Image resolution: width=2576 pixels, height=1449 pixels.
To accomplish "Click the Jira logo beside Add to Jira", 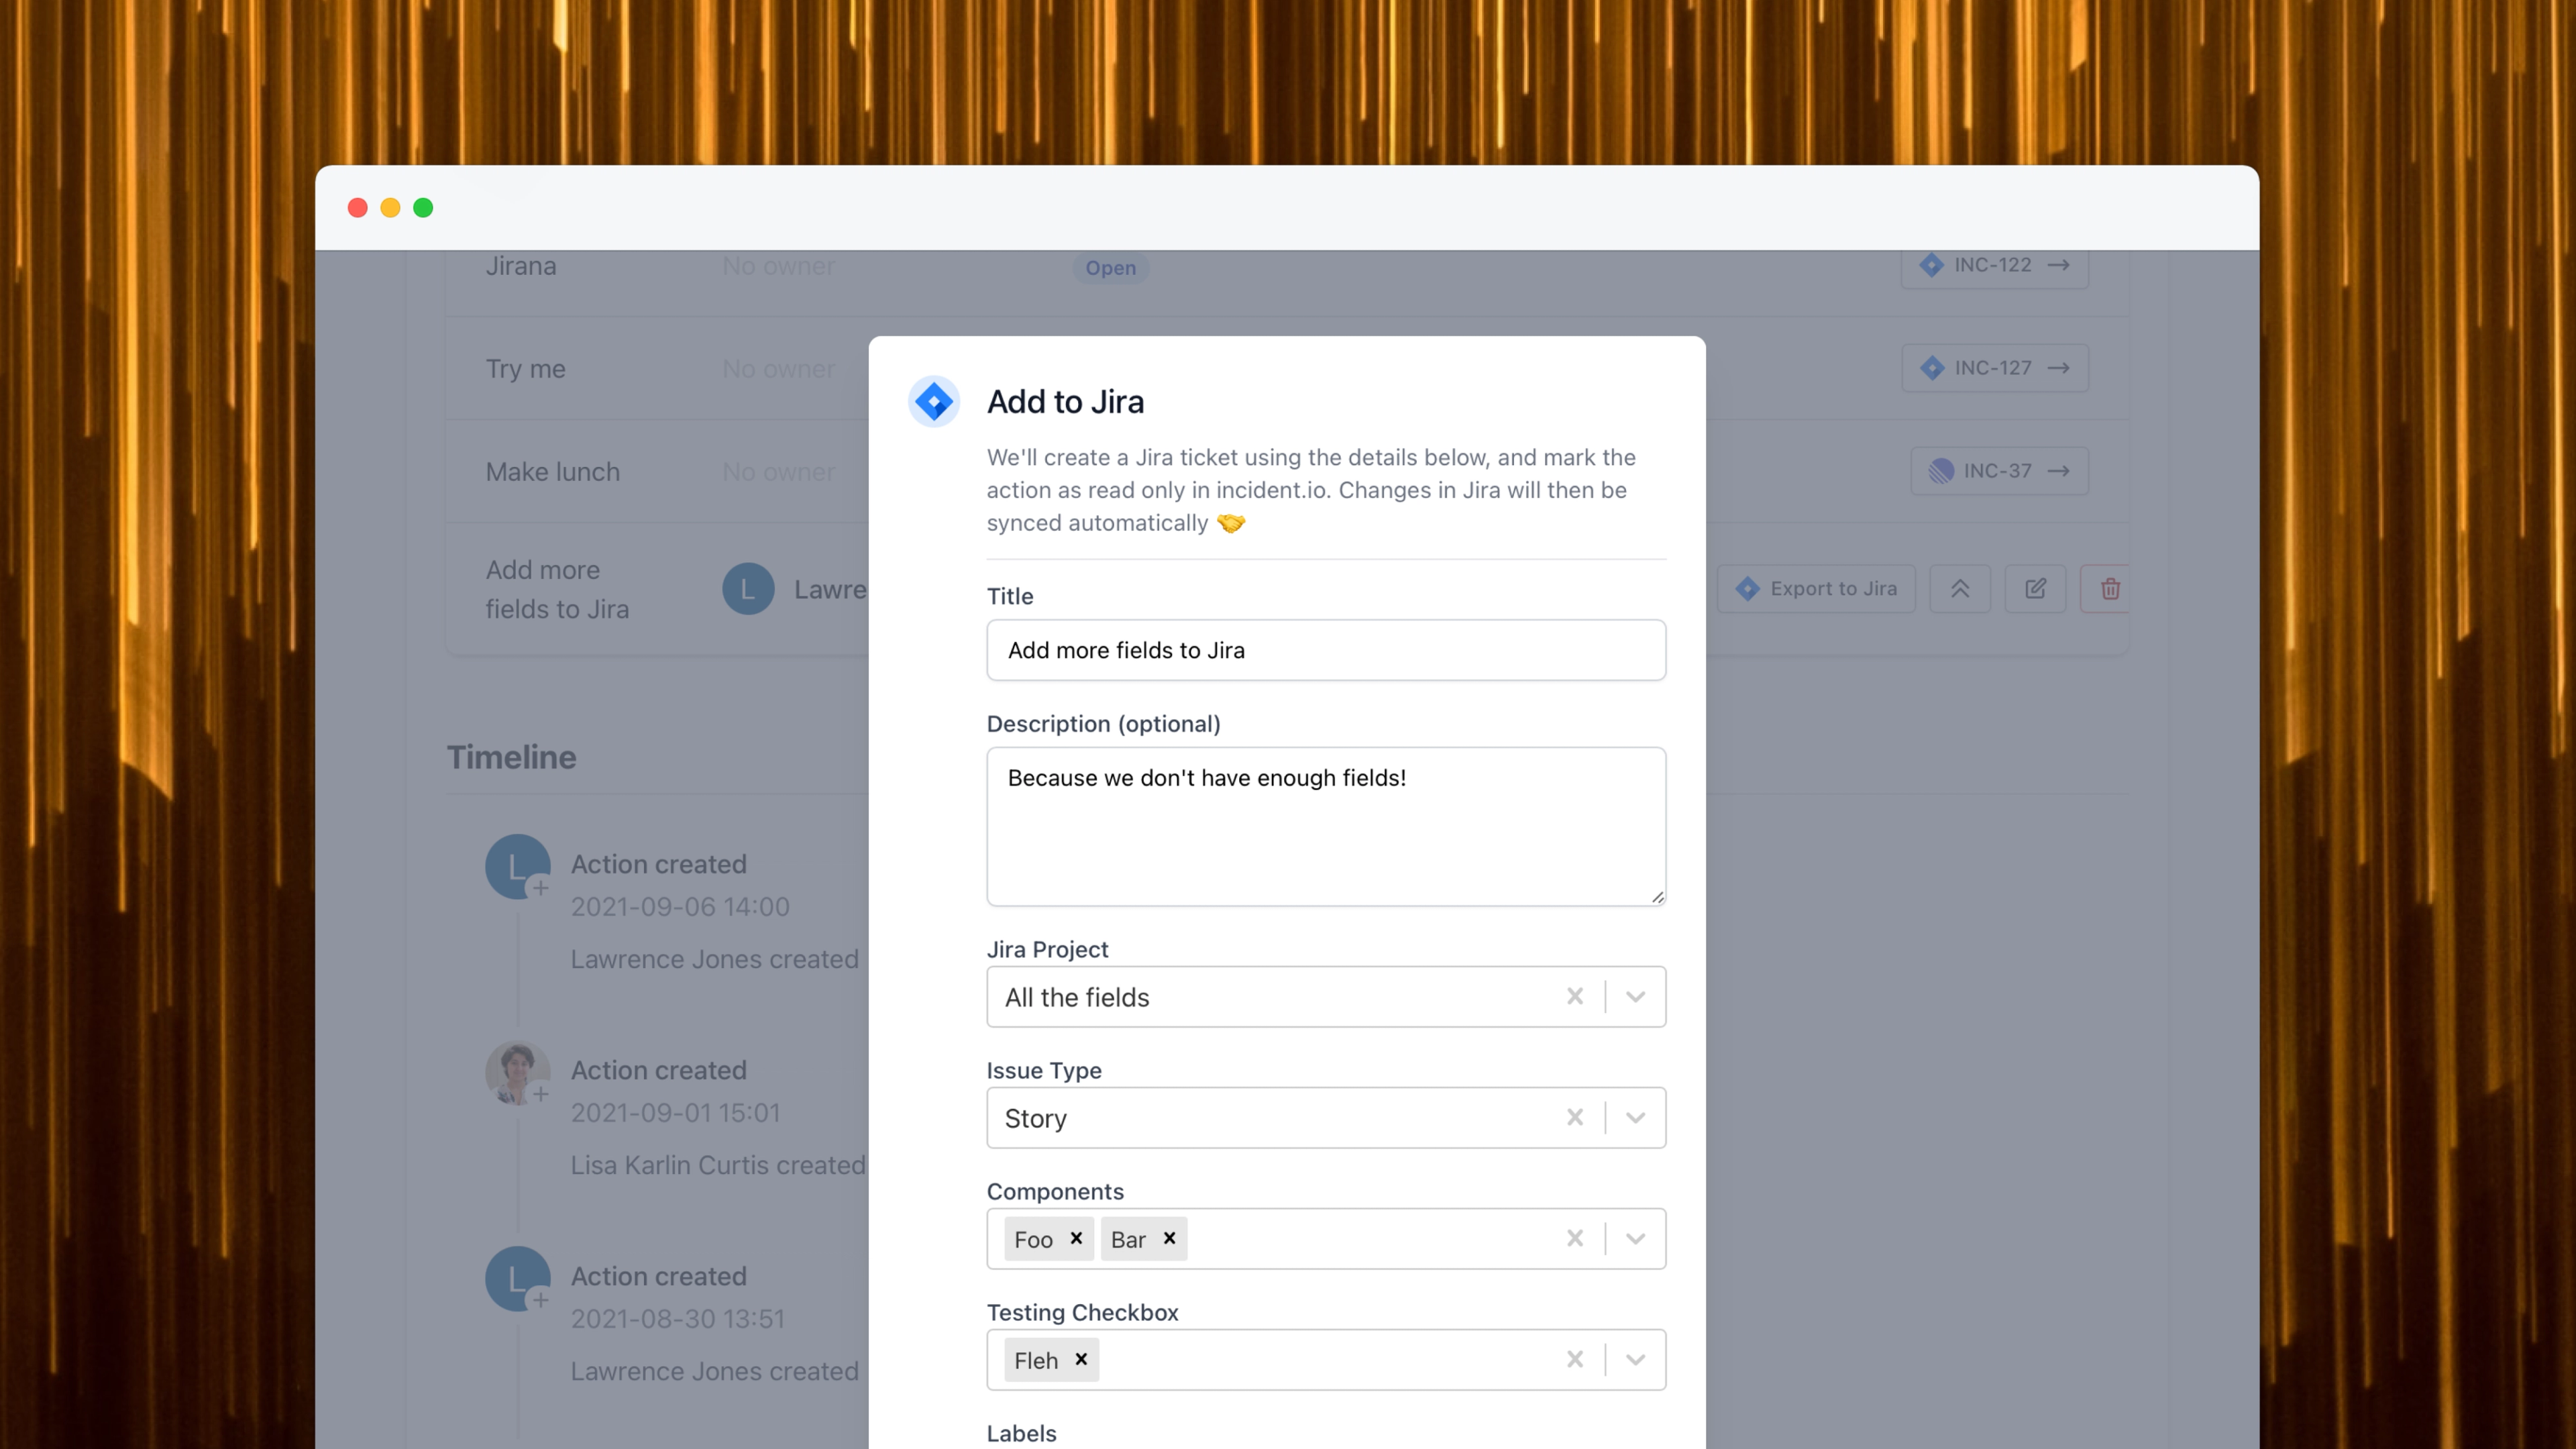I will click(933, 402).
